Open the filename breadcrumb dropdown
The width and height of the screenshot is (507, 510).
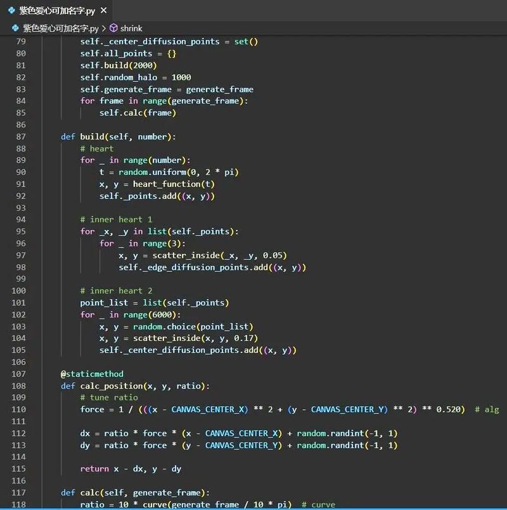61,28
